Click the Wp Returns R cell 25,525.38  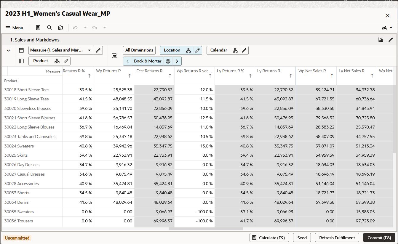click(x=114, y=90)
